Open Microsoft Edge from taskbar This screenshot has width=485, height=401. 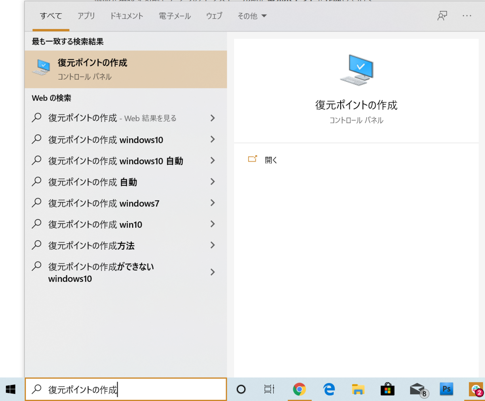pyautogui.click(x=329, y=389)
